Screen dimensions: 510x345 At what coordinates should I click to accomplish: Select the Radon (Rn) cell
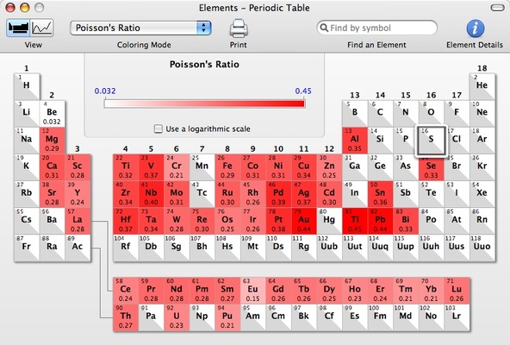[x=482, y=221]
